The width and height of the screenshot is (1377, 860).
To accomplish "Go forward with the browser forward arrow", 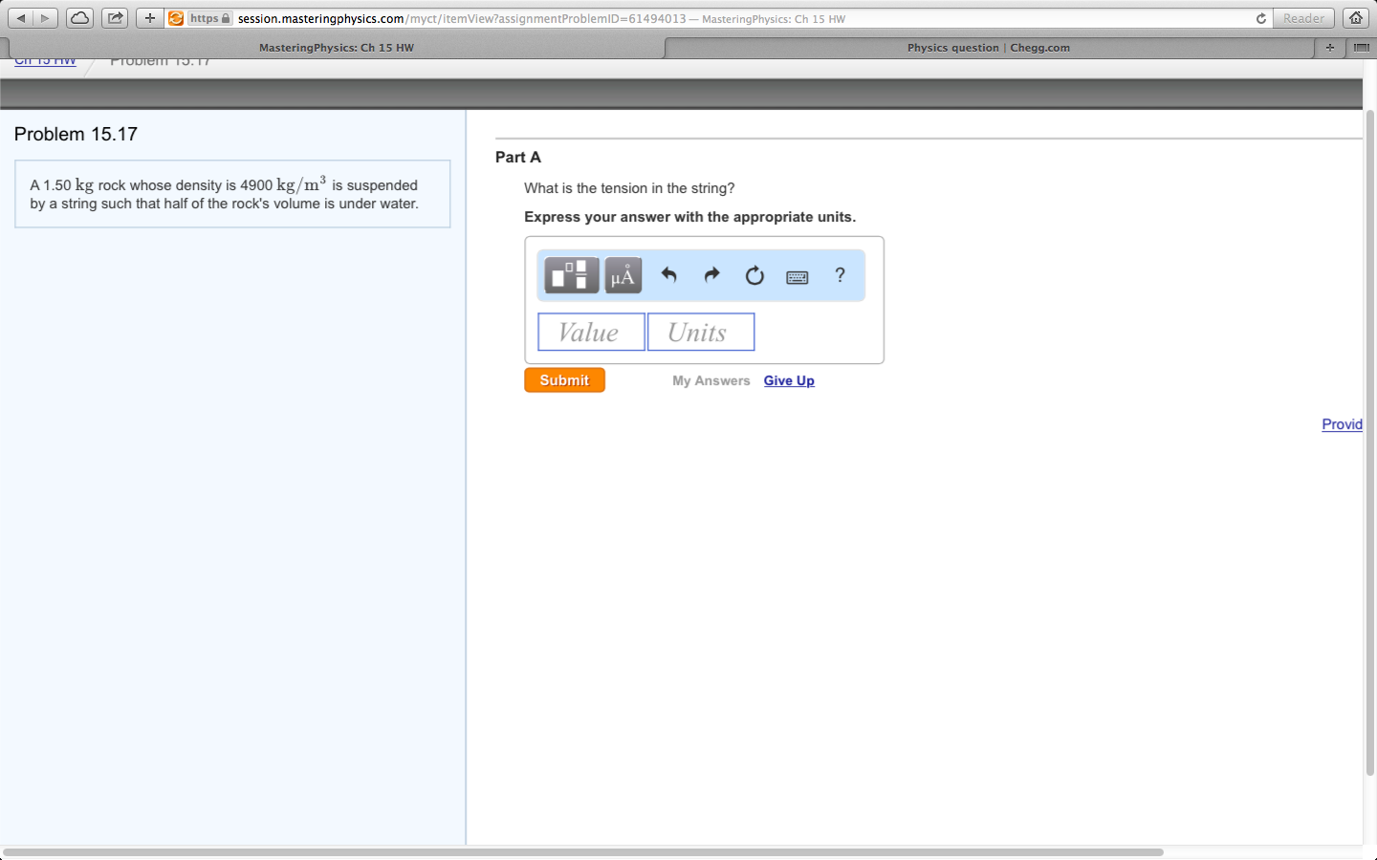I will coord(45,18).
